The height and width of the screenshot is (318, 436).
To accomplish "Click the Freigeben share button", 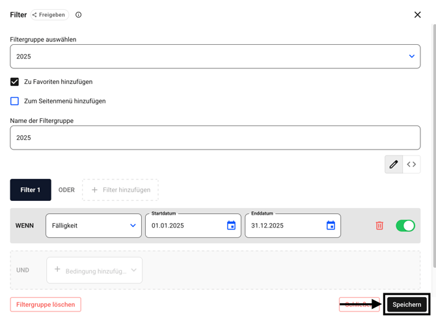I will 49,15.
